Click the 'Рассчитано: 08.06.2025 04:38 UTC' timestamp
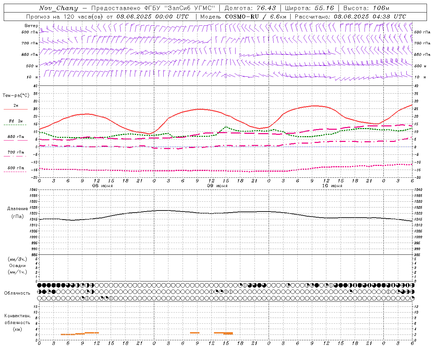Image resolution: width=432 pixels, height=346 pixels. click(x=350, y=17)
